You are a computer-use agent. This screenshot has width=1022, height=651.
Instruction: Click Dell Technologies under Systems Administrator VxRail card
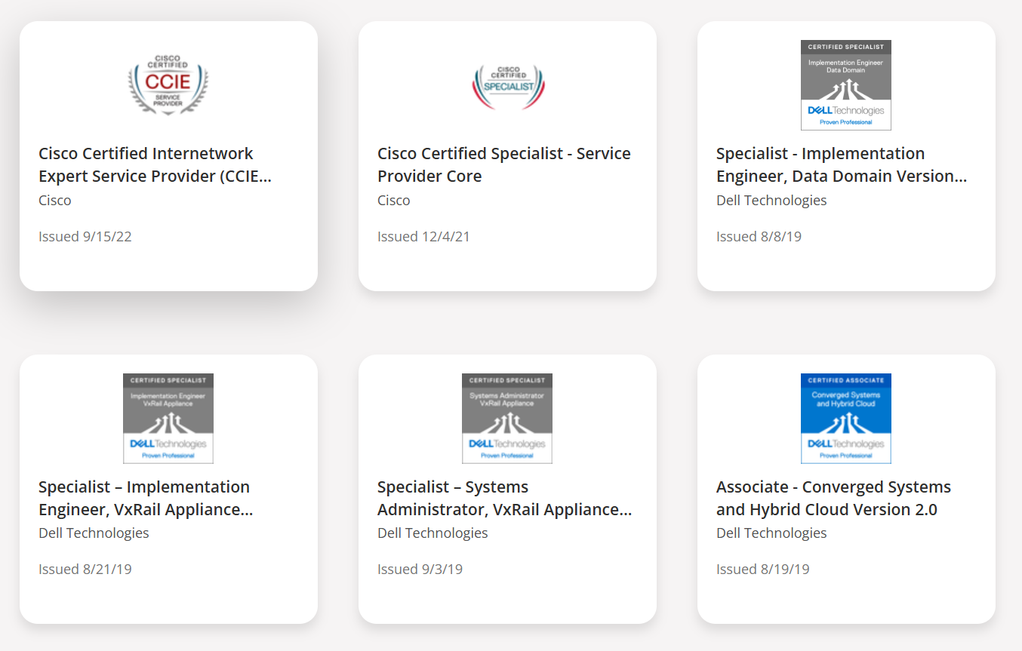[433, 533]
